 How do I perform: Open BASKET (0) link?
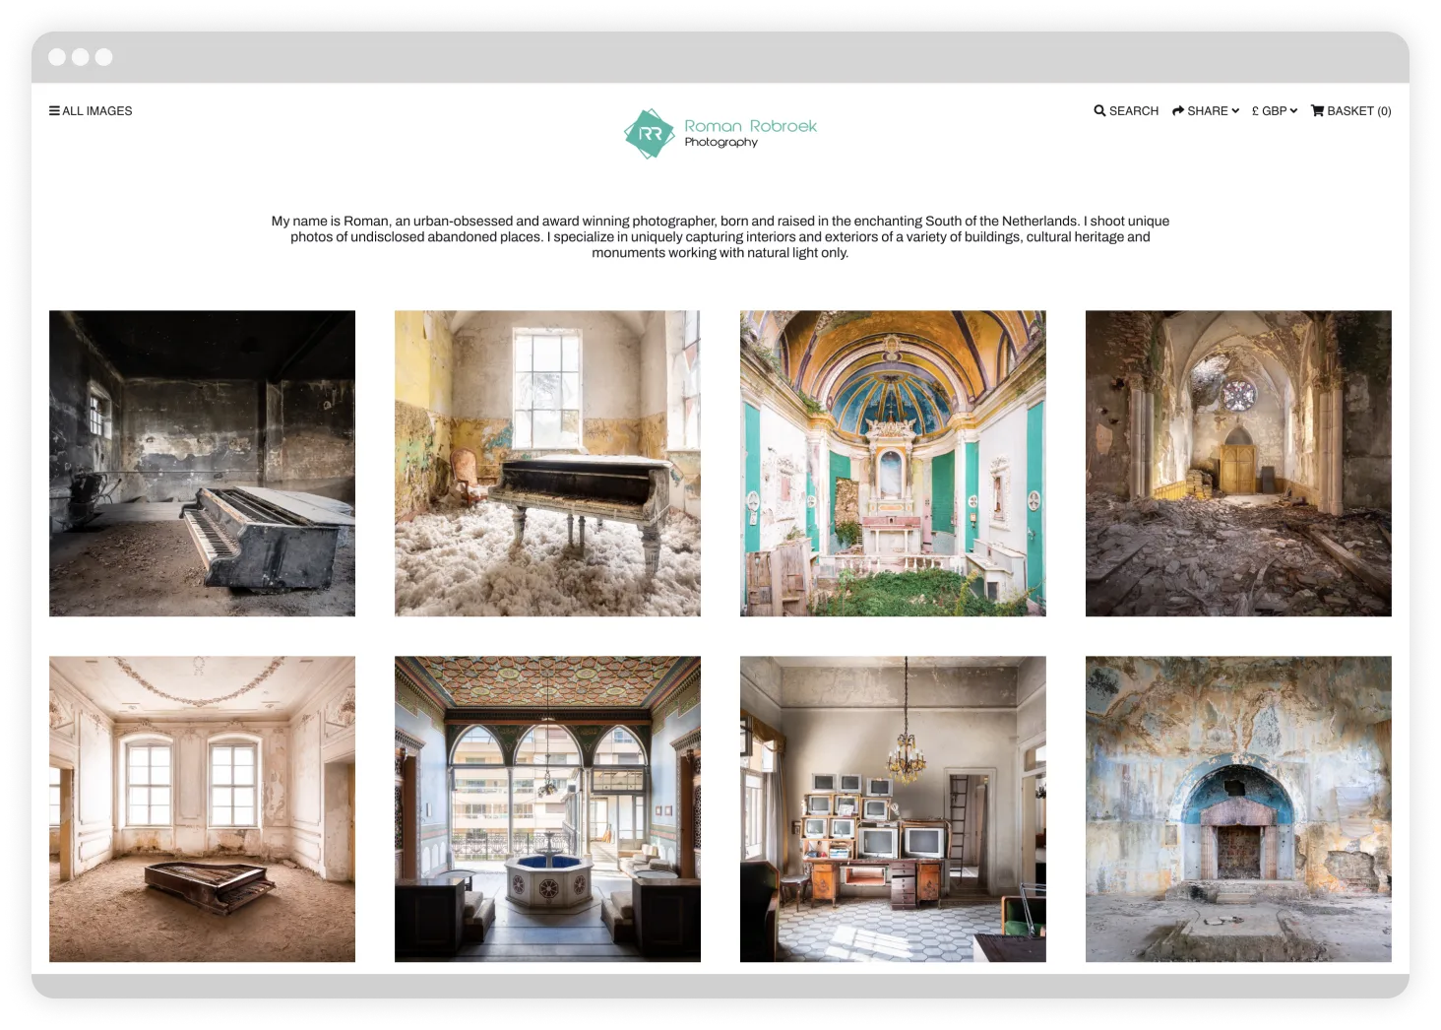point(1350,111)
